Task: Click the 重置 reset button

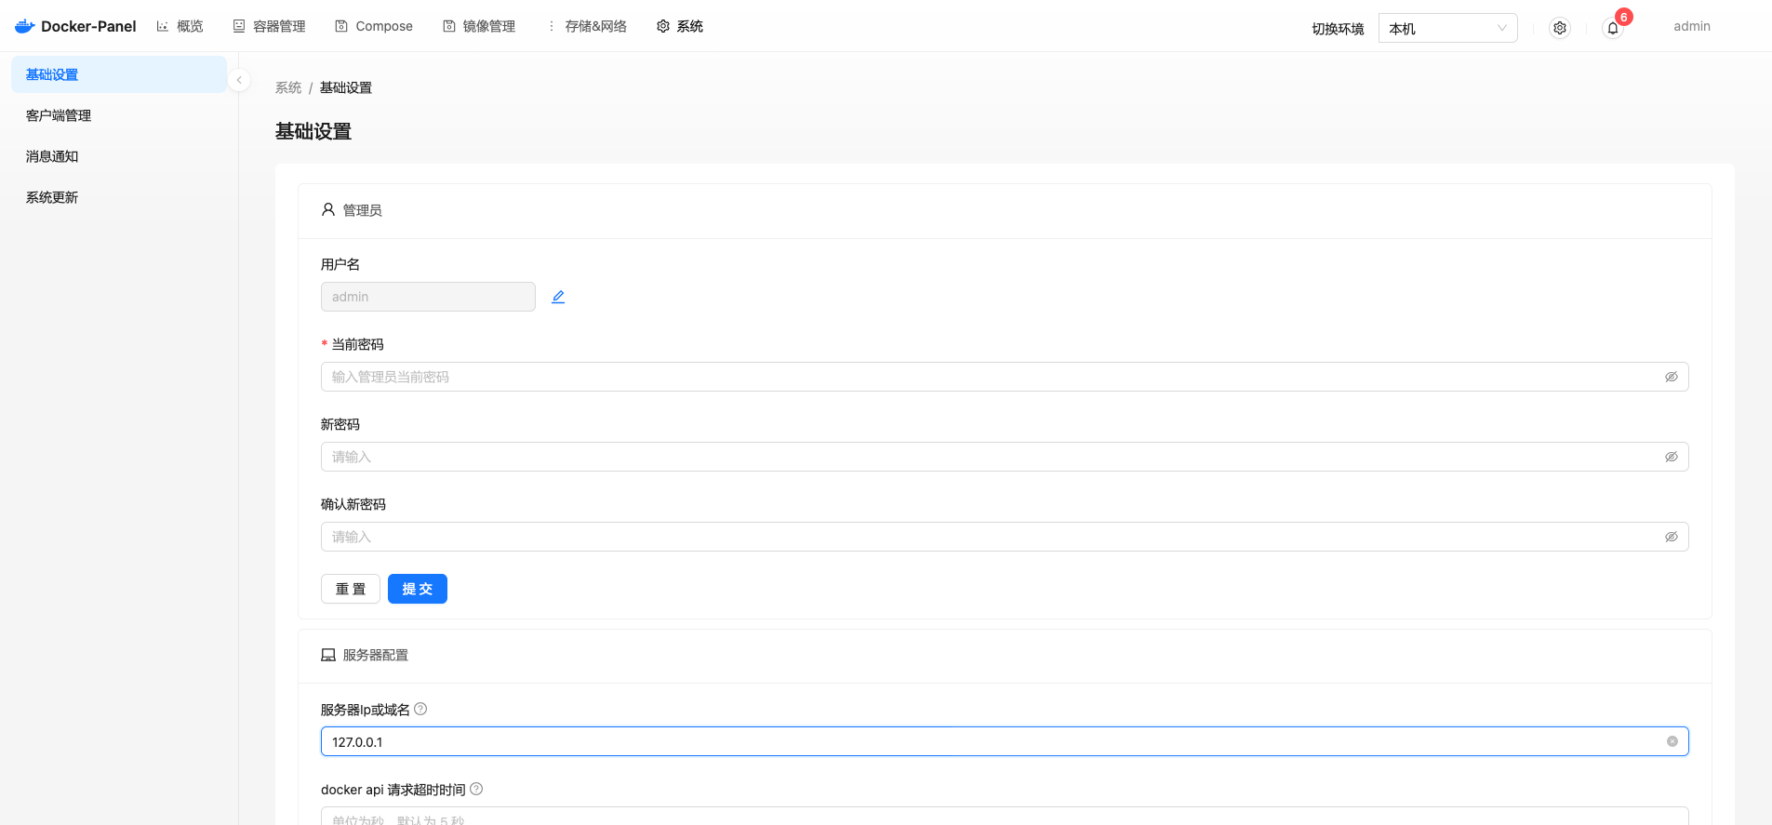Action: (x=351, y=589)
